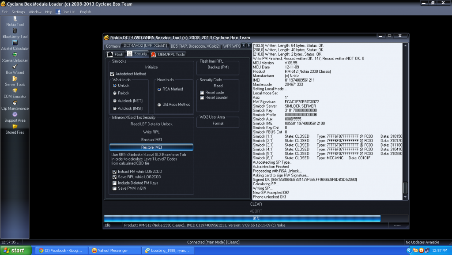The width and height of the screenshot is (452, 255).
Task: Click the Facebook Join Us! icon
Action: [x=59, y=12]
